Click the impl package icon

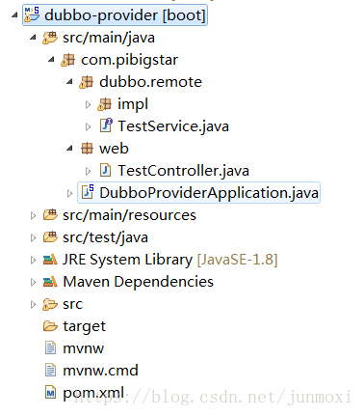(x=104, y=104)
